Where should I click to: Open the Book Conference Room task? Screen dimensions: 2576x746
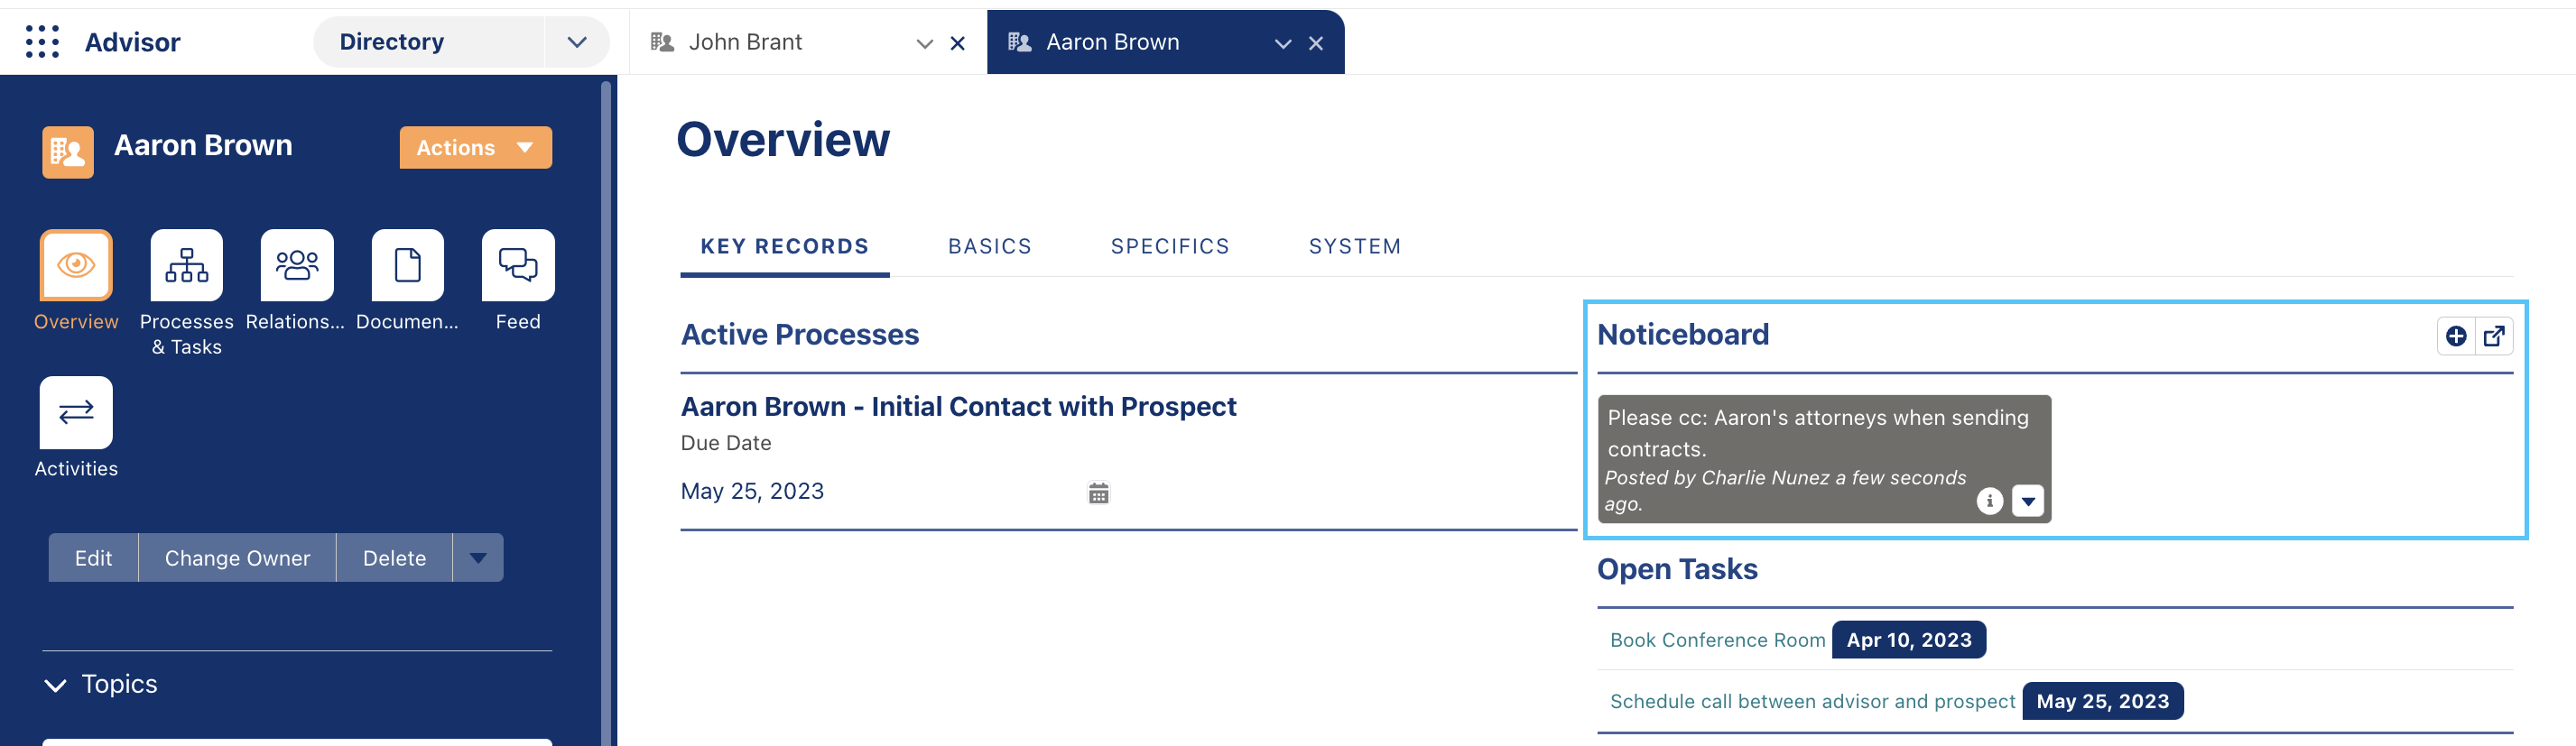1717,640
